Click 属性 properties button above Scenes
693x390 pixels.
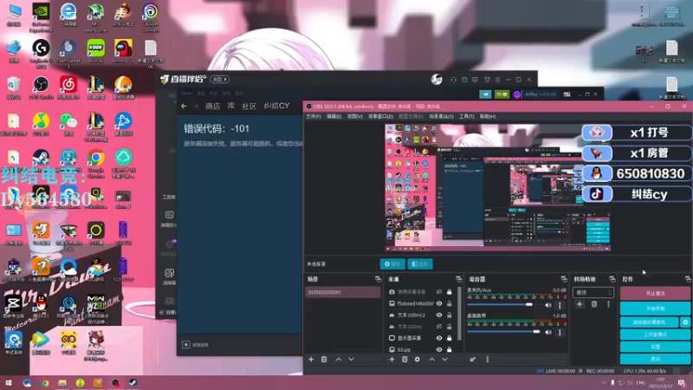pos(392,264)
